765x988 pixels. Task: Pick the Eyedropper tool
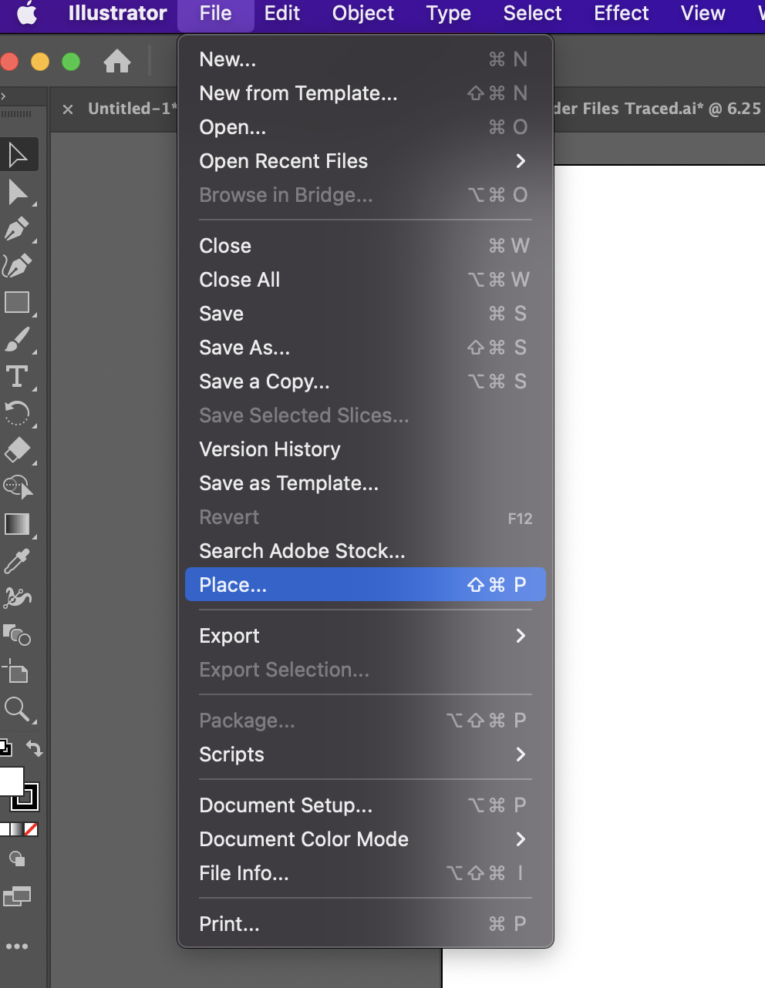pyautogui.click(x=17, y=562)
